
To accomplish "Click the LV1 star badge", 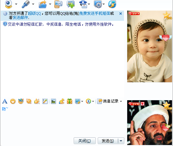I will [167, 15].
